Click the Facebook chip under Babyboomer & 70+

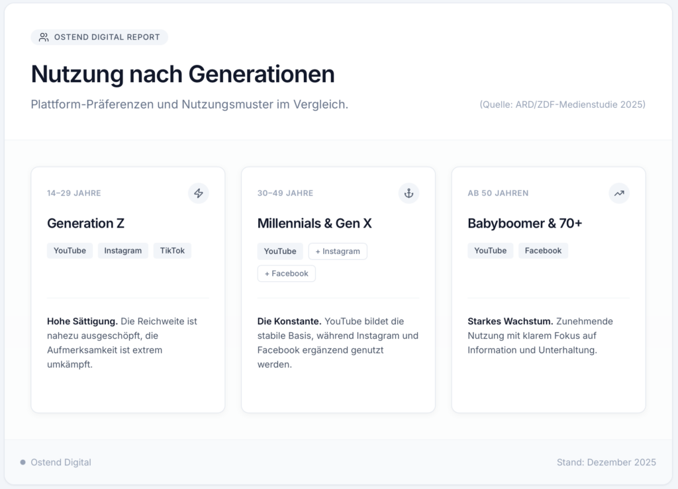pos(543,250)
